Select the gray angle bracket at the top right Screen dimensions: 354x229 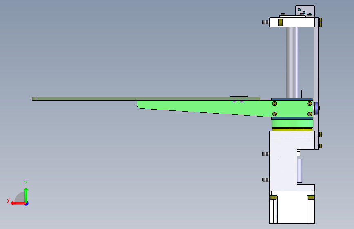coord(305,10)
